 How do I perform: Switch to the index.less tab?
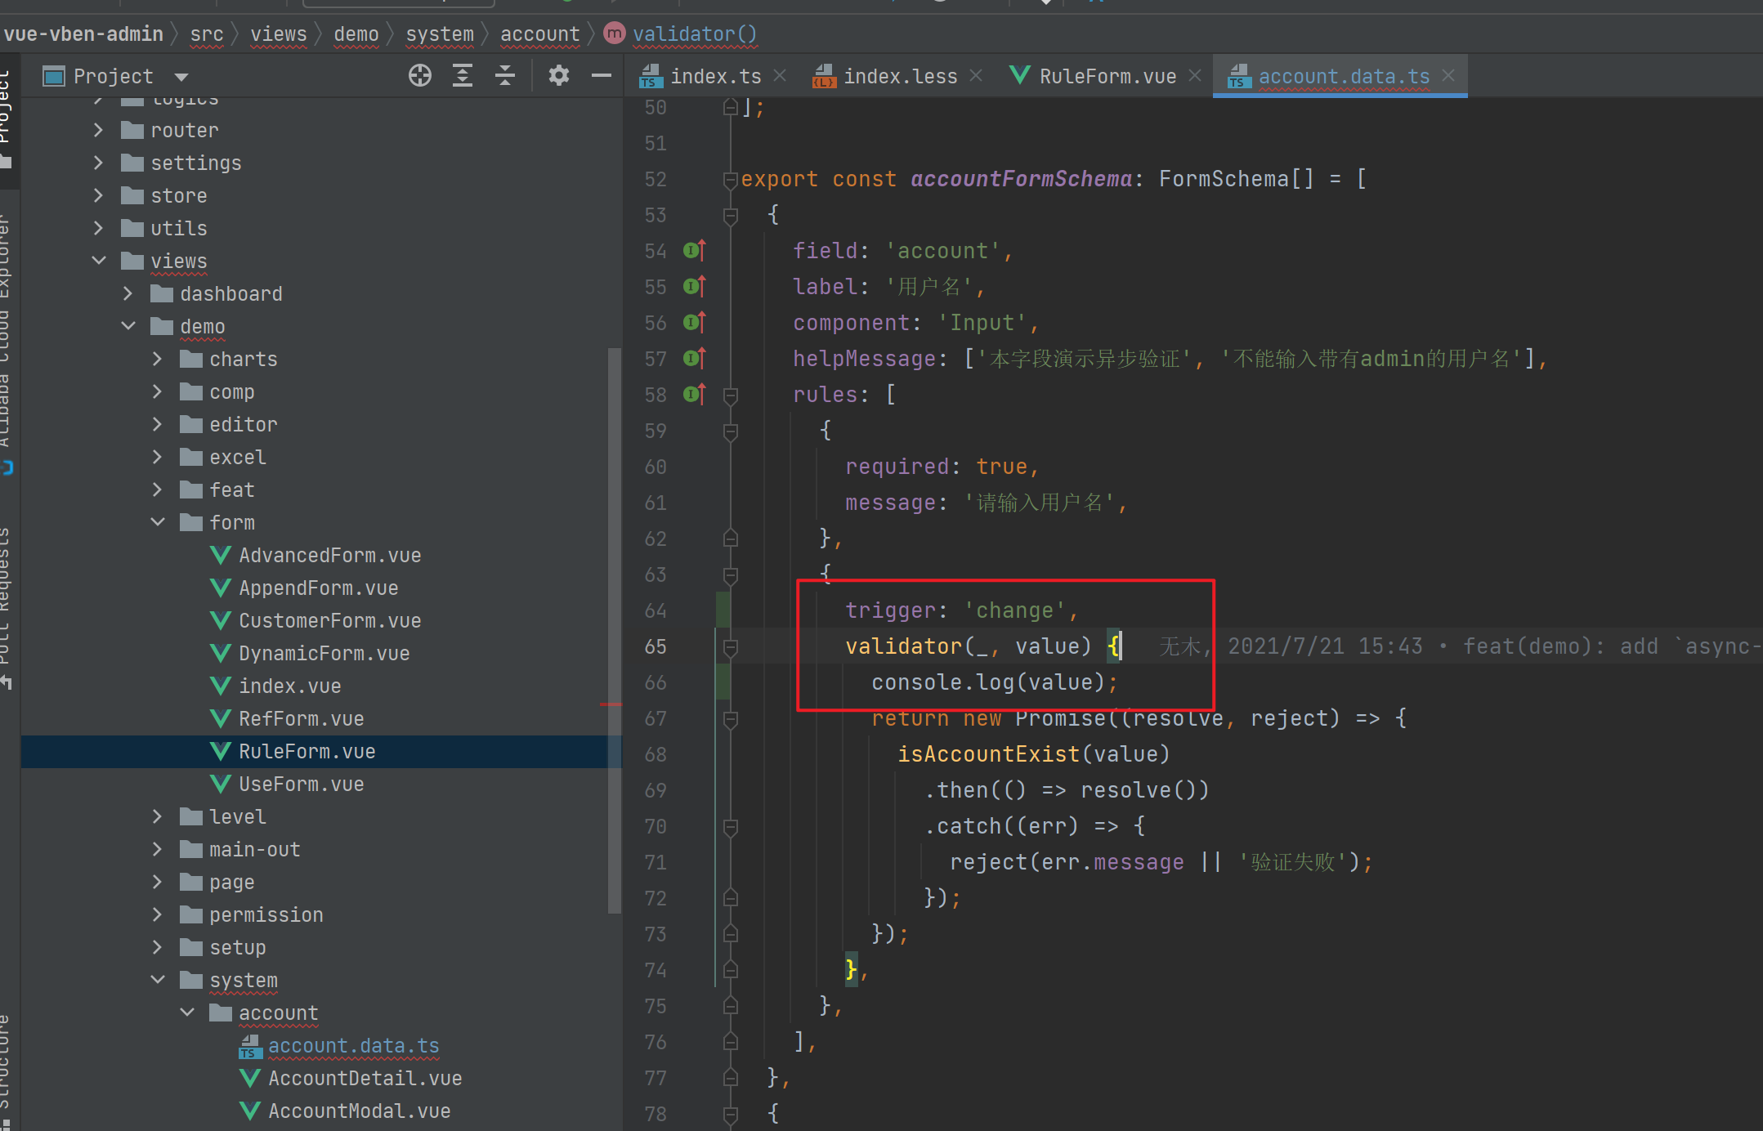[x=902, y=75]
